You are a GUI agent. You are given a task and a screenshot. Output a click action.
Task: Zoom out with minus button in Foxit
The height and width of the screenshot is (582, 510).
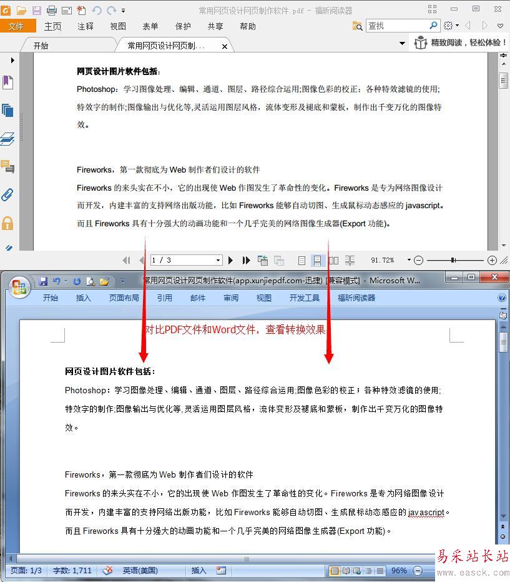(418, 261)
